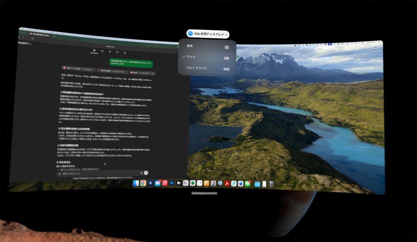Select the first underlined icon tab atop the chat
The width and height of the screenshot is (417, 242).
[x=94, y=51]
